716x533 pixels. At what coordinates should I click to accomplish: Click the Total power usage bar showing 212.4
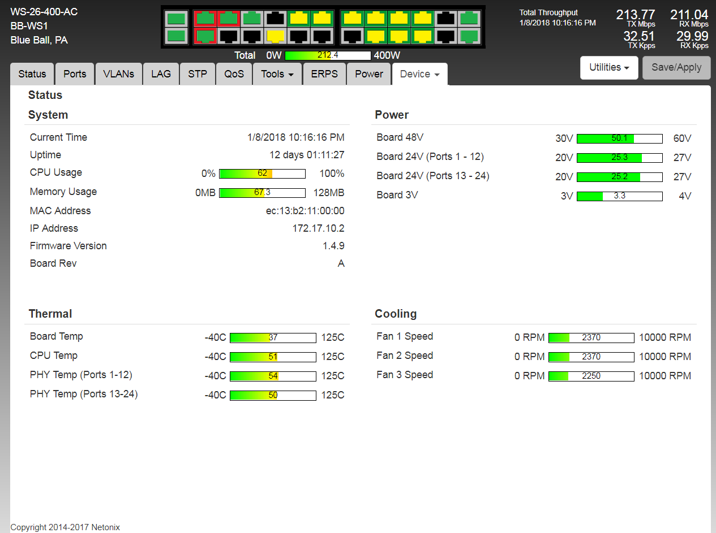coord(328,55)
